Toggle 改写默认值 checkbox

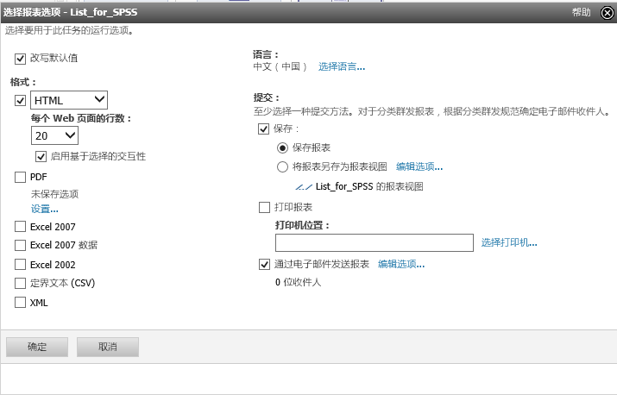pos(20,59)
